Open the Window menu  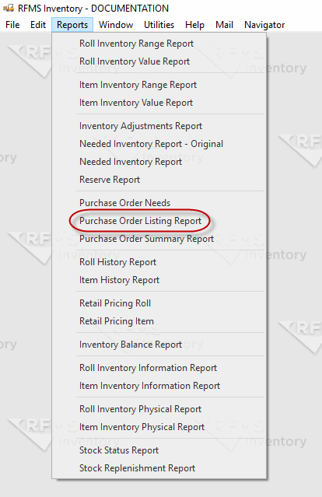coord(116,25)
